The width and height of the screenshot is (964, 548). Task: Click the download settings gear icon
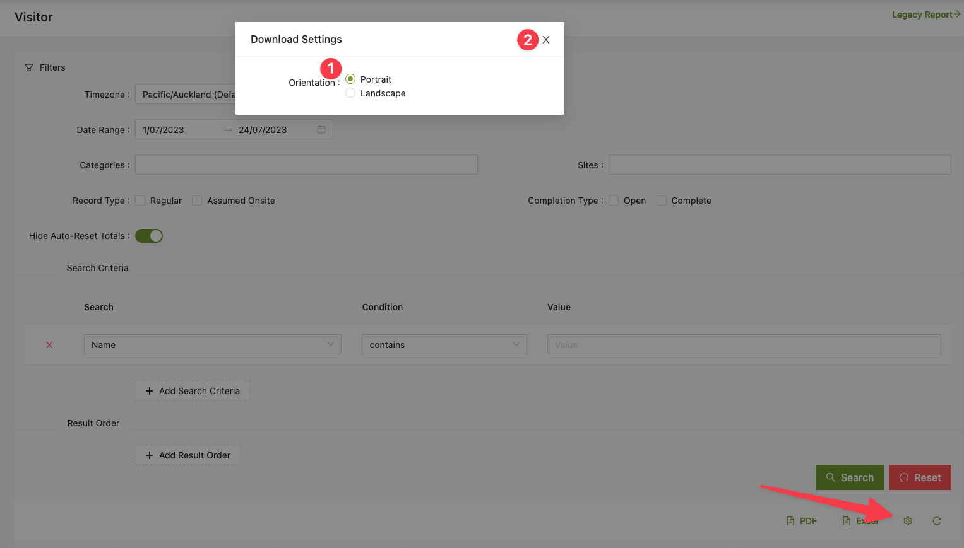pyautogui.click(x=907, y=521)
